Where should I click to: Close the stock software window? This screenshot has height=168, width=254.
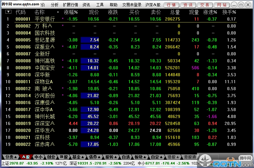pos(248,5)
